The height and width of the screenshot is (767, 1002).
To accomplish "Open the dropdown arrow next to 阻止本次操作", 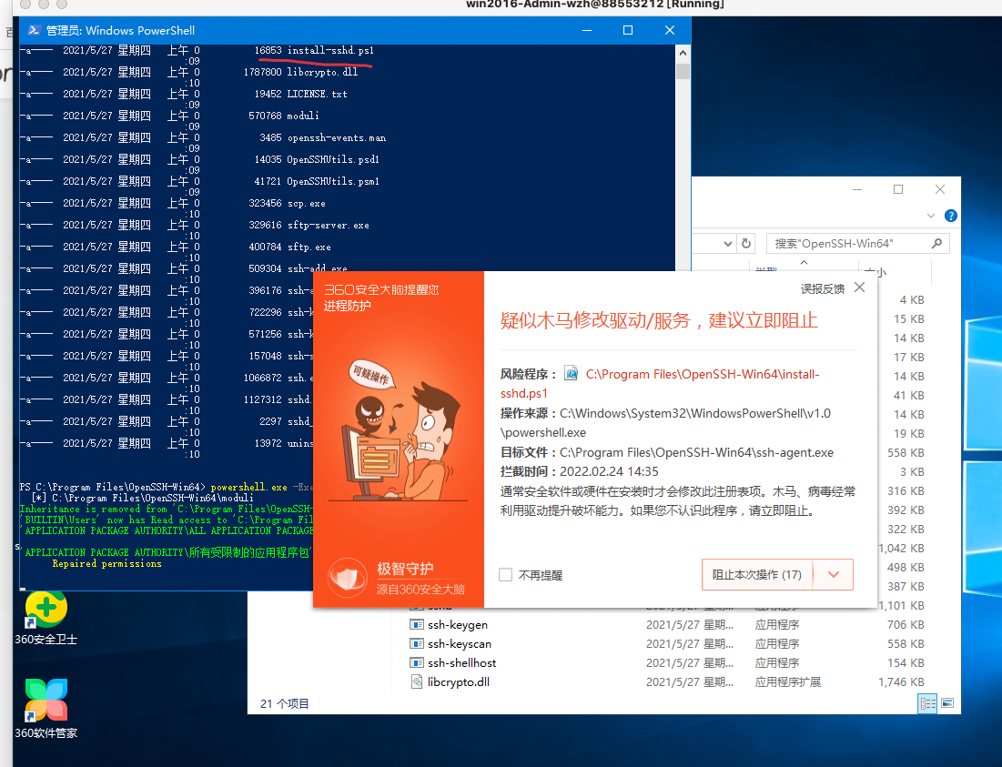I will coord(834,575).
